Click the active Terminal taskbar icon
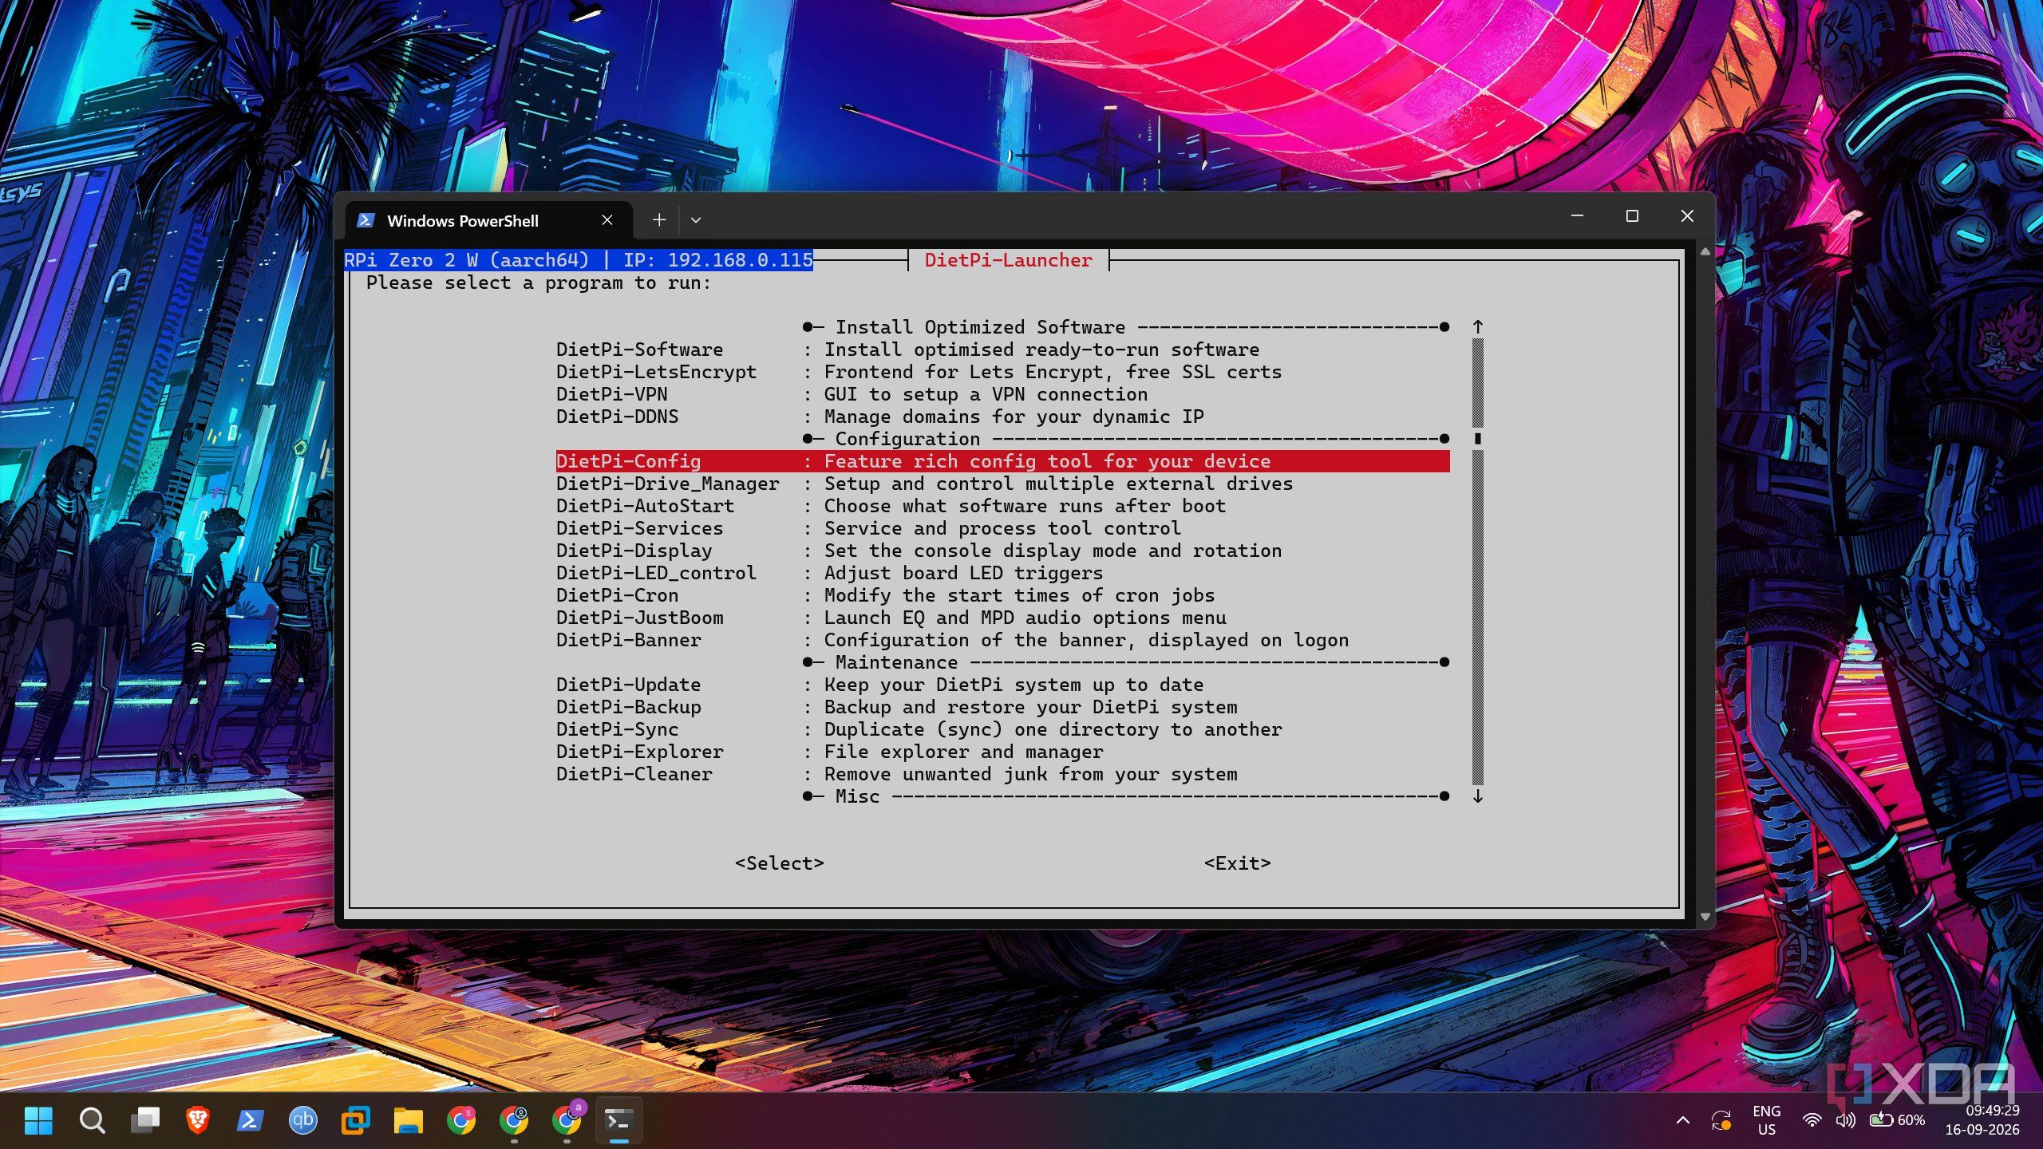 [x=618, y=1120]
